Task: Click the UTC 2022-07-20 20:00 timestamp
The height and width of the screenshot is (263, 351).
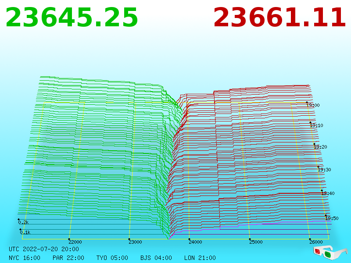Action: coord(44,249)
